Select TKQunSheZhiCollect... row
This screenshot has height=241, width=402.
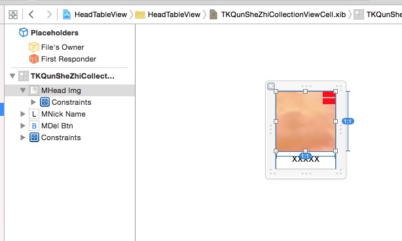point(69,76)
